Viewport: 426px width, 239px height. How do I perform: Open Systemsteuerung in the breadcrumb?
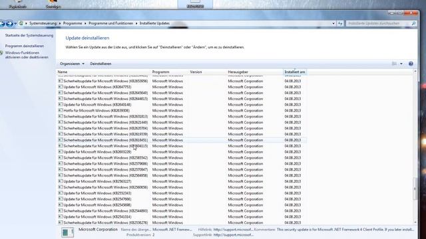pyautogui.click(x=43, y=23)
